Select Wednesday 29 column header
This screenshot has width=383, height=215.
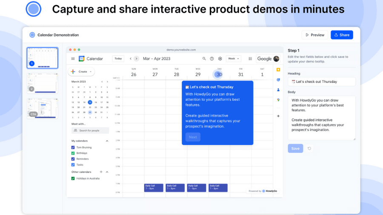click(198, 73)
